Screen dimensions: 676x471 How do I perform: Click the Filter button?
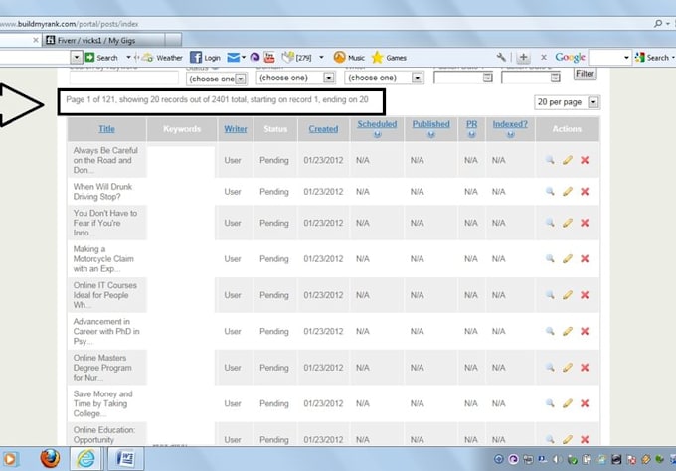pyautogui.click(x=585, y=74)
